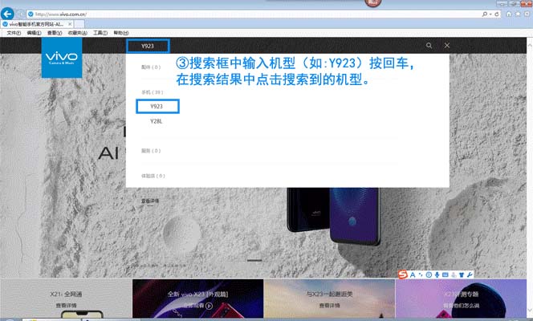533x321 pixels.
Task: Open the Sogou skin shirt icon
Action: pyautogui.click(x=462, y=274)
